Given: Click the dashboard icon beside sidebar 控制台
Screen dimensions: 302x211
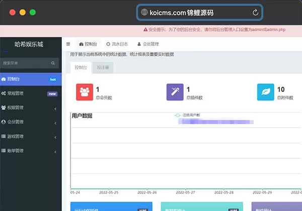Looking at the screenshot, I should [x=4, y=79].
